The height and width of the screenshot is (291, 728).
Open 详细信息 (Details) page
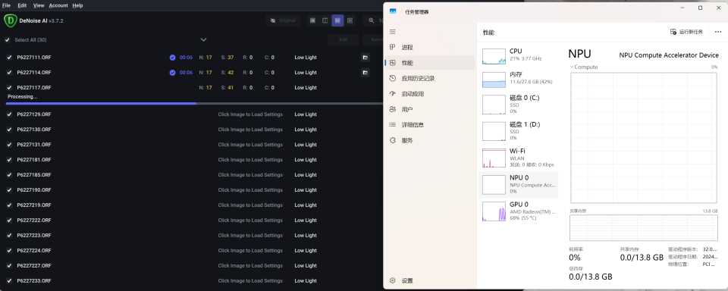click(x=429, y=125)
